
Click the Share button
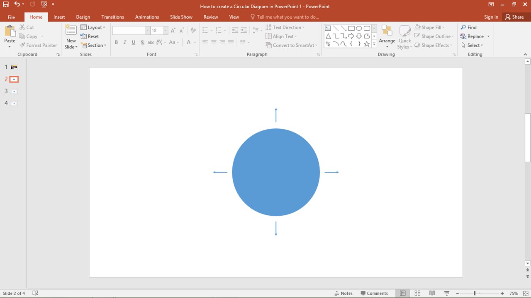[x=514, y=17]
